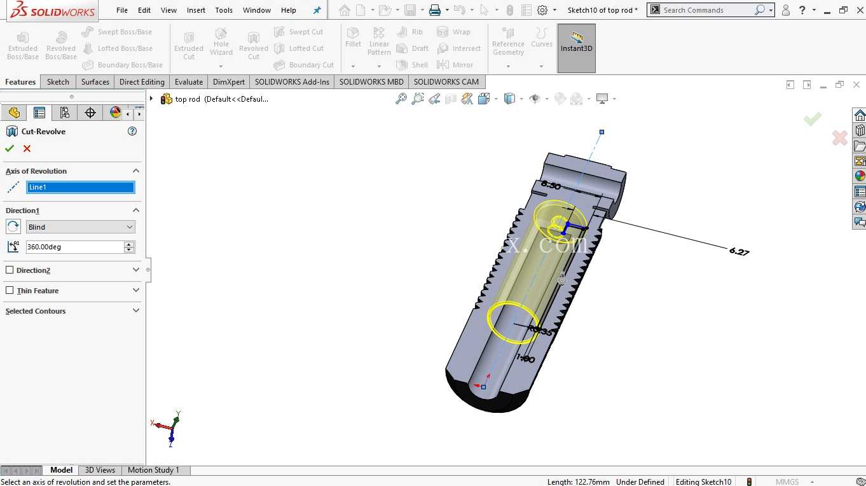Open the Insert menu
The width and height of the screenshot is (866, 486).
pyautogui.click(x=196, y=10)
